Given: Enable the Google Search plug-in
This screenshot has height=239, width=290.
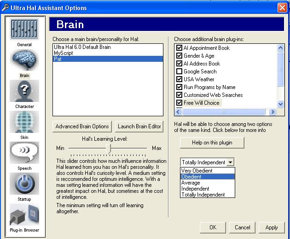Looking at the screenshot, I should click(179, 72).
